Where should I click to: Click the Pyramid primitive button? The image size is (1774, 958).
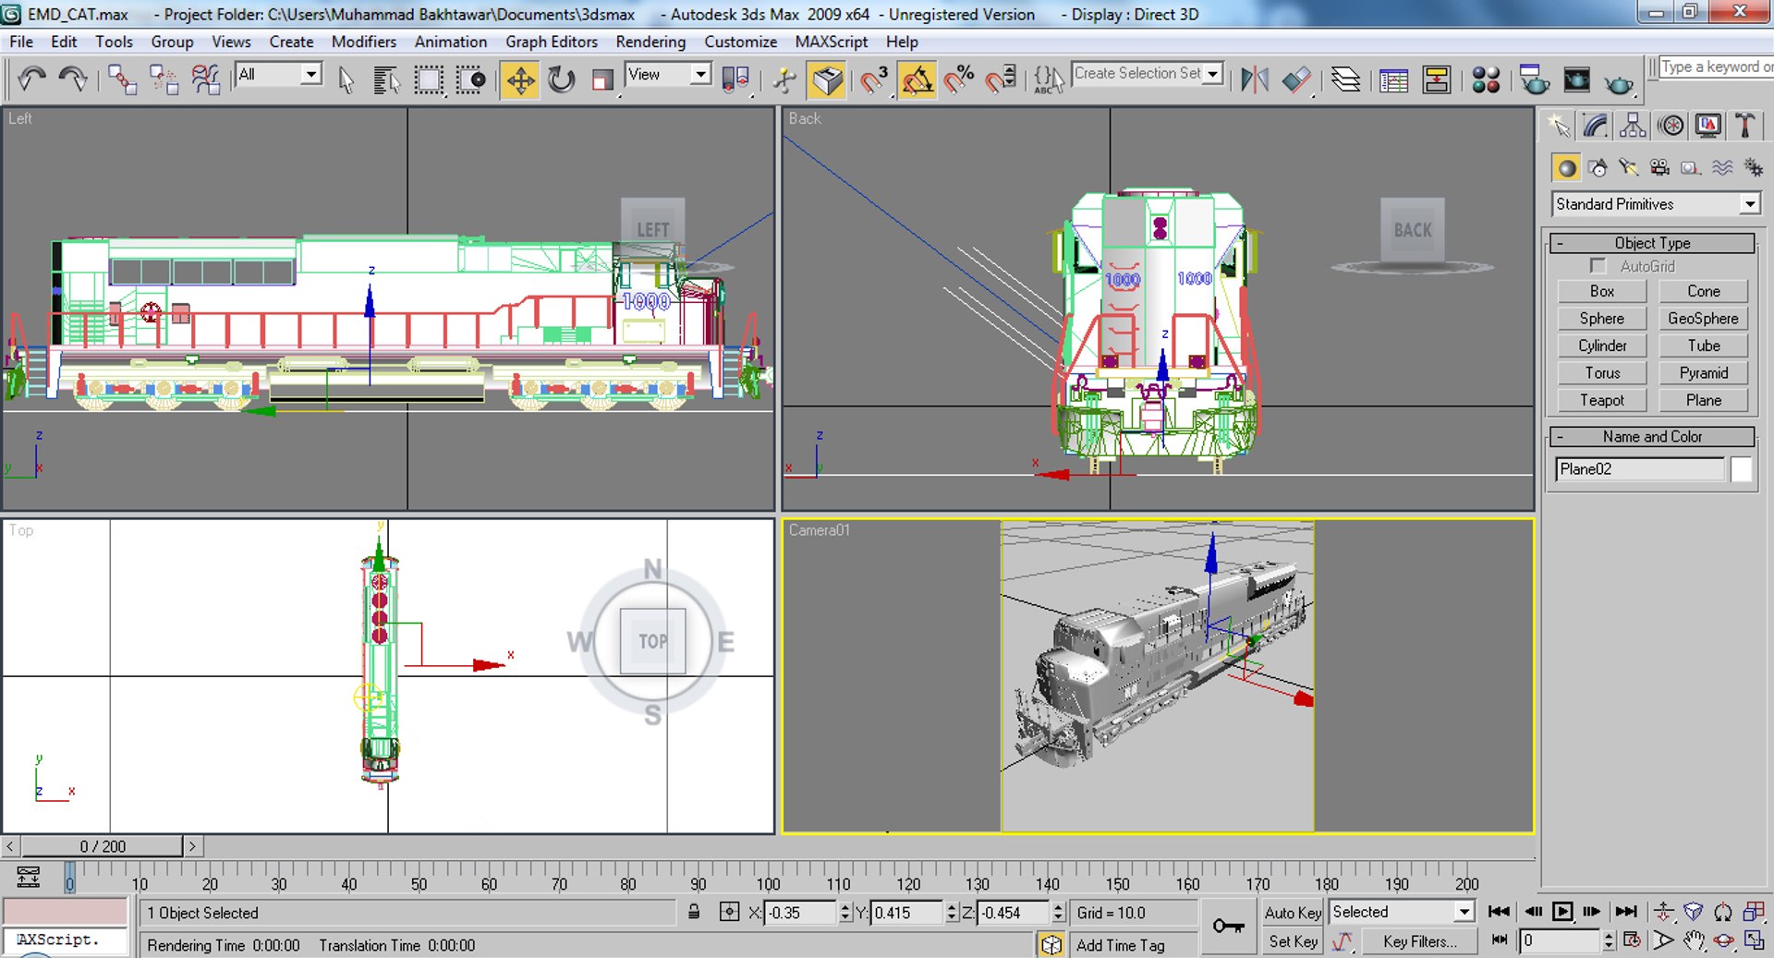click(1703, 372)
